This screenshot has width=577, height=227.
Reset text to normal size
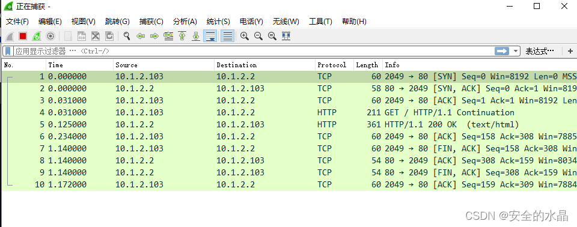(272, 36)
